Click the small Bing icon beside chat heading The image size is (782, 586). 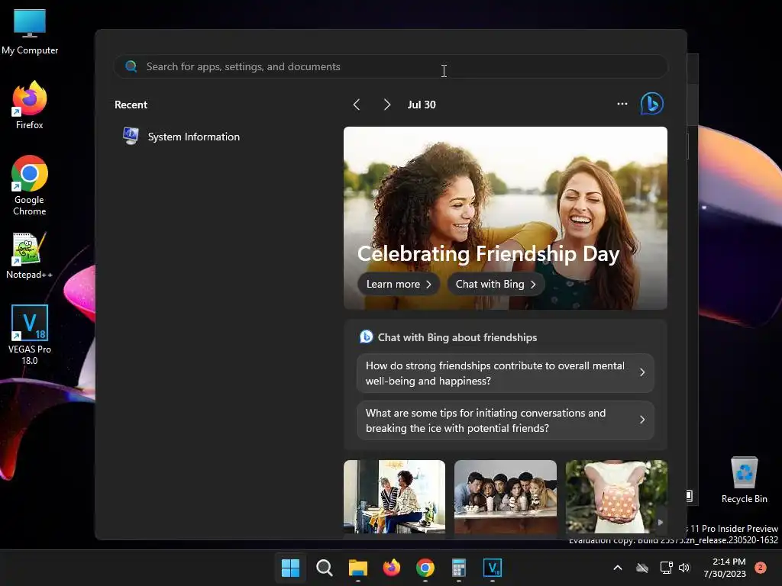(x=366, y=336)
